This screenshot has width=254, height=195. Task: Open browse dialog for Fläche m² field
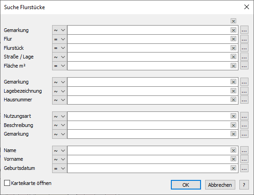244,66
